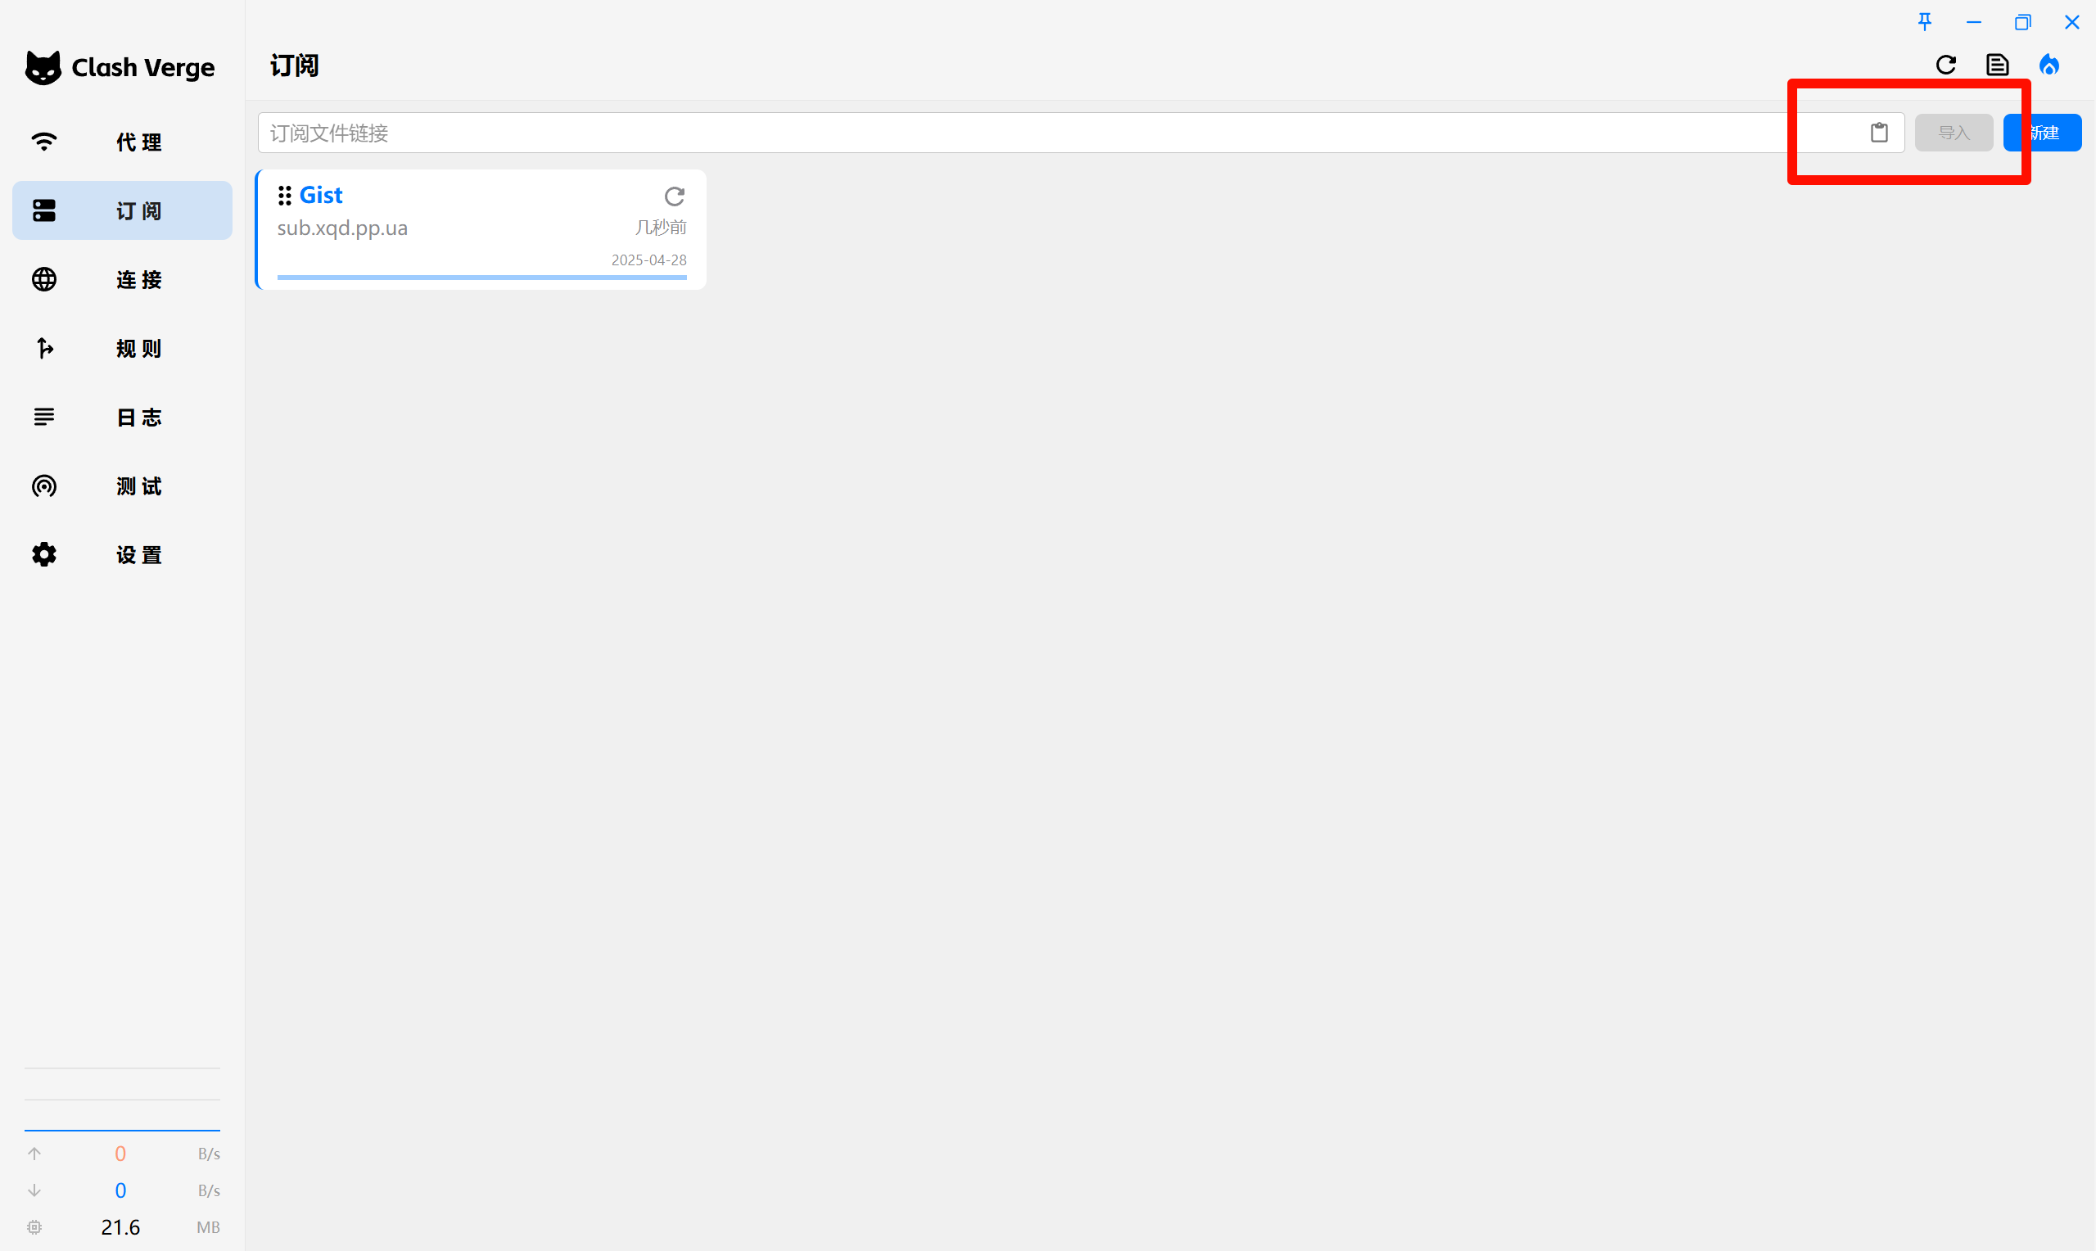Screen dimensions: 2096x1251
Task: Grab the Gist card drag handle
Action: coord(285,196)
